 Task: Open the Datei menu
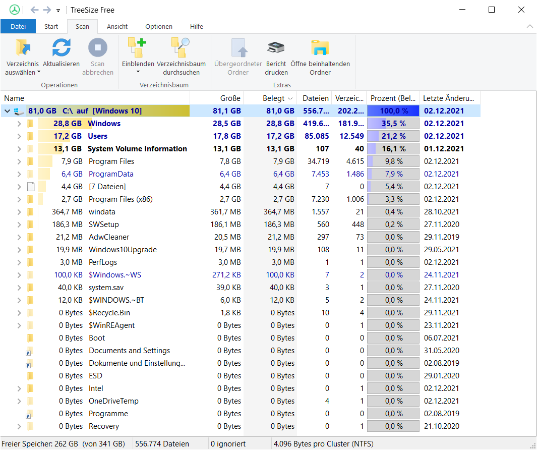(x=18, y=26)
